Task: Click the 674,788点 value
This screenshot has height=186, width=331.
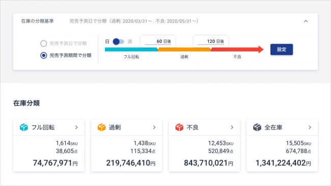Action: coord(298,151)
